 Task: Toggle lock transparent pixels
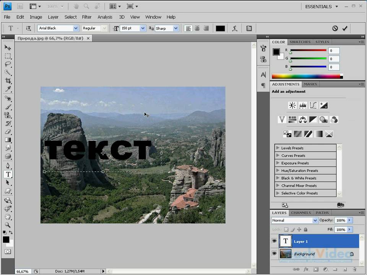tap(286, 230)
